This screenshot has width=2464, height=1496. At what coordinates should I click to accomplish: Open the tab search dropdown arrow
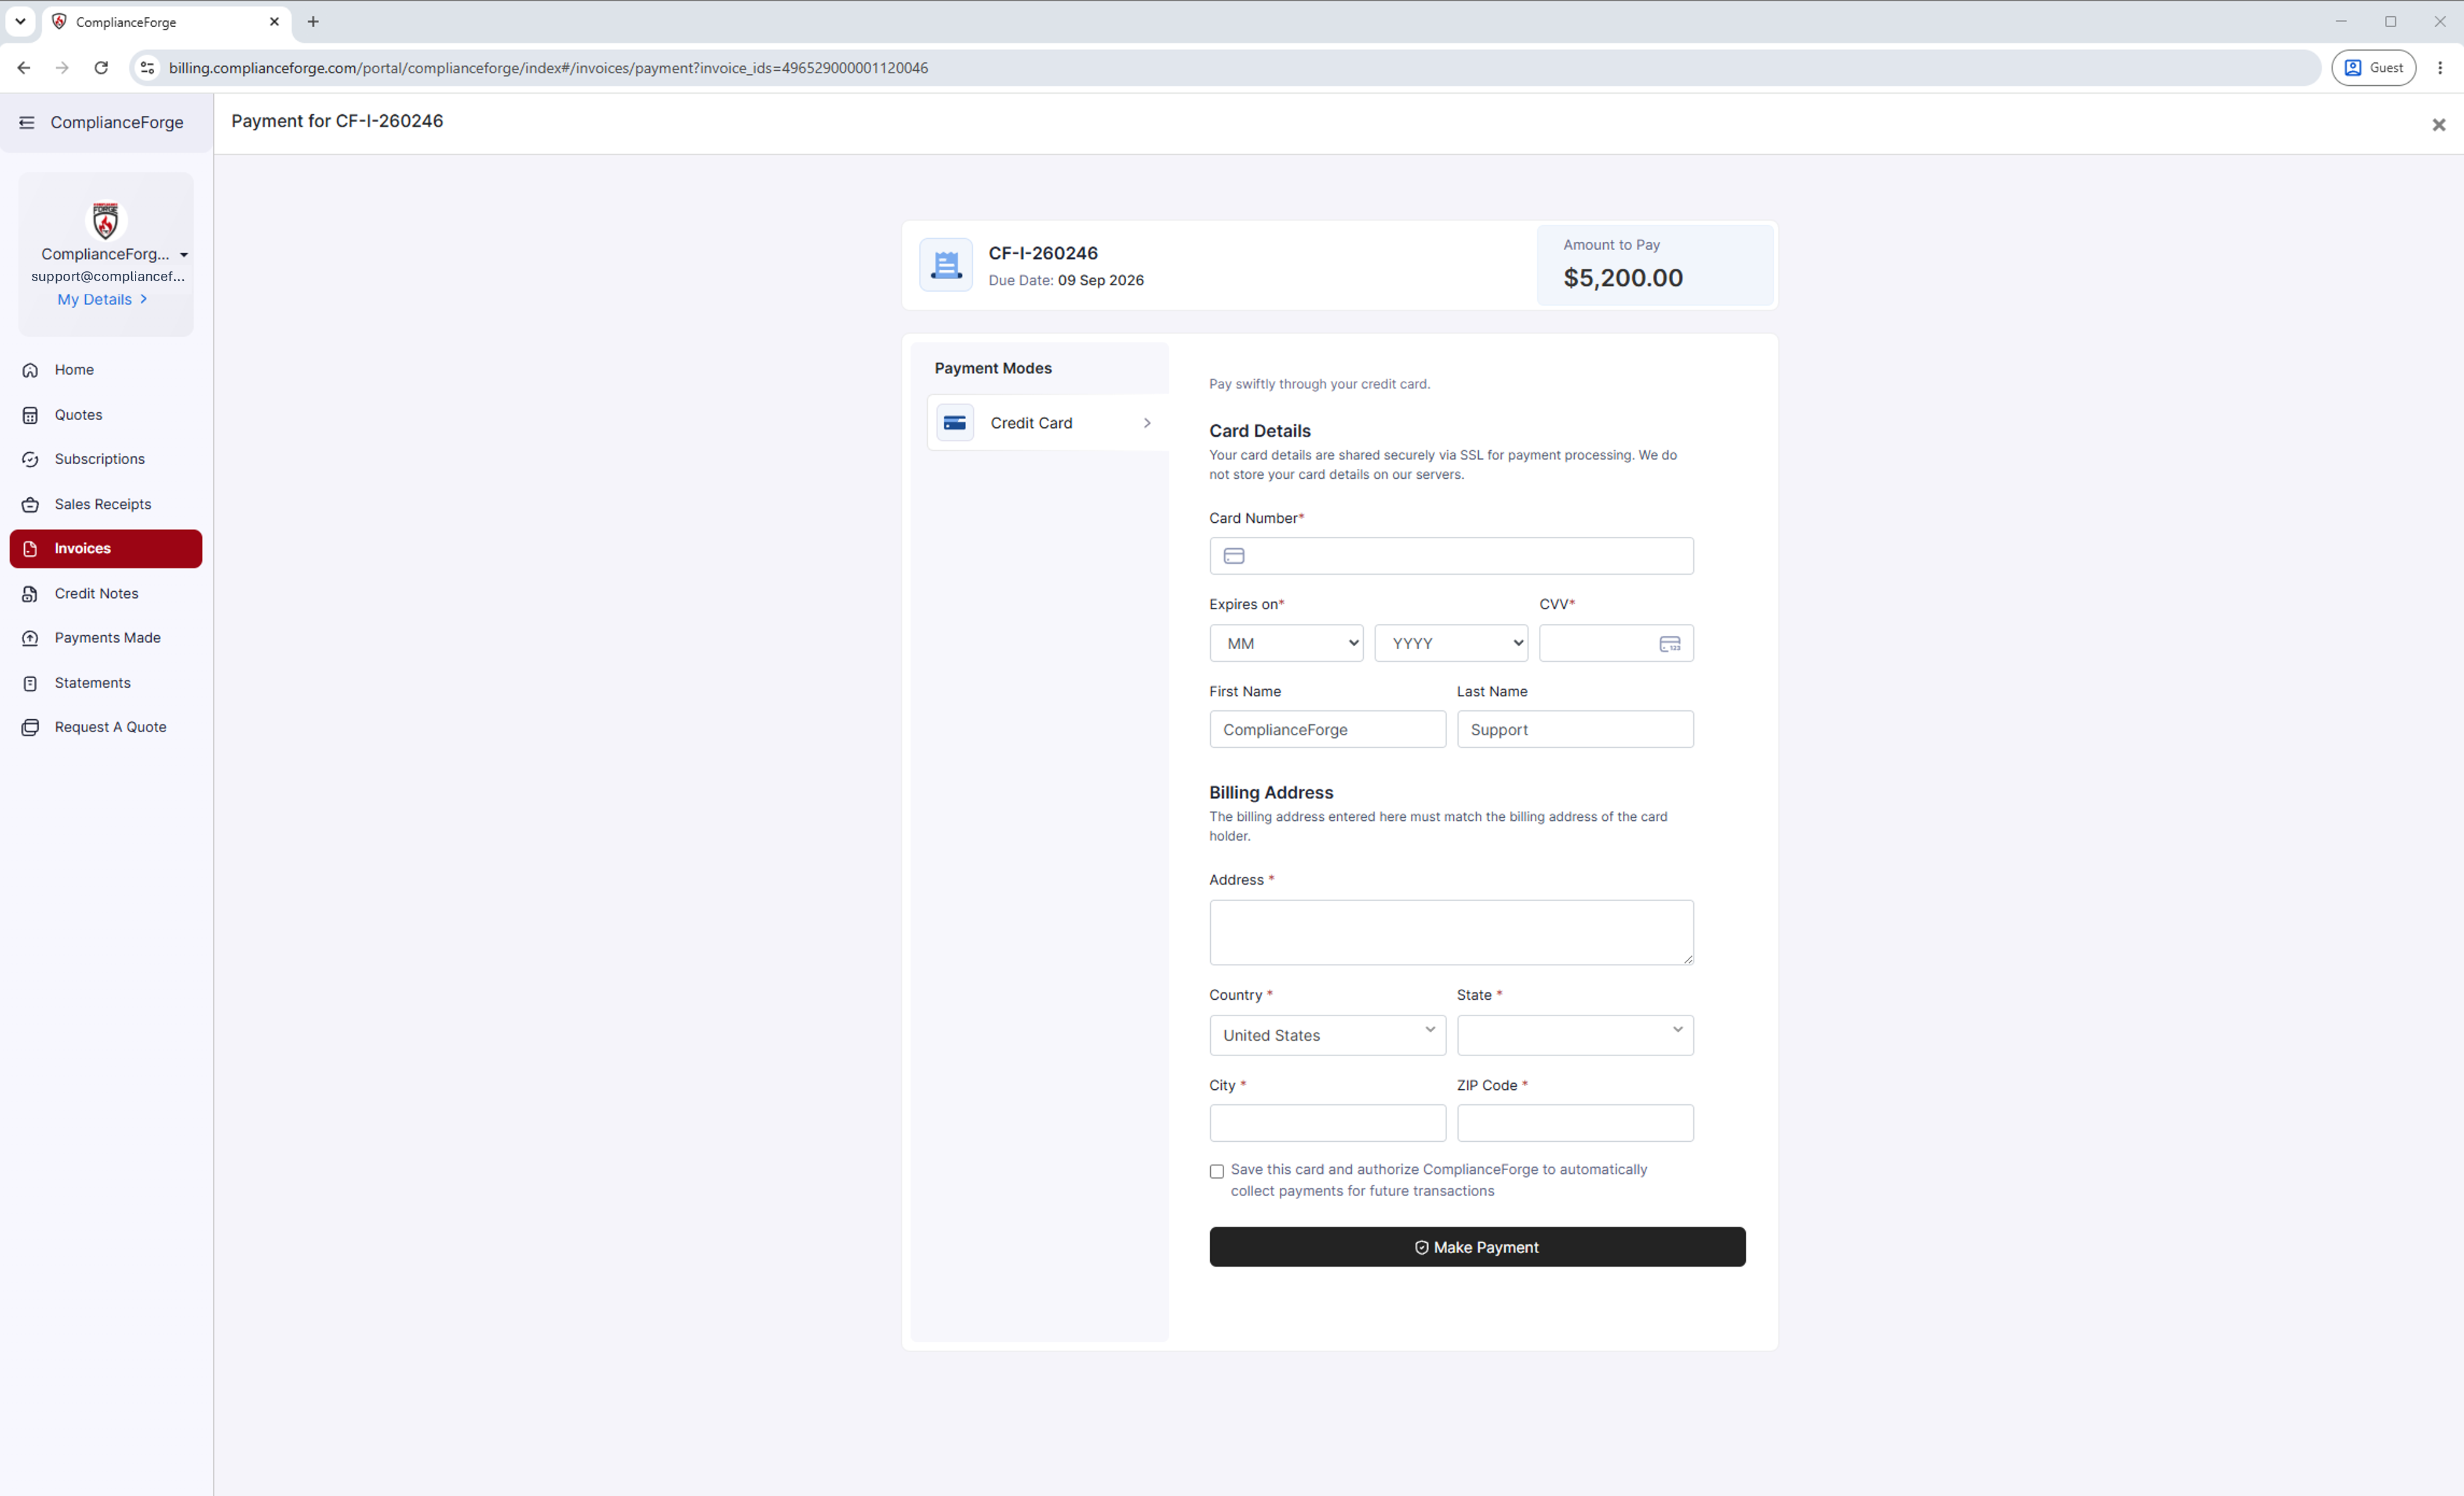[20, 21]
